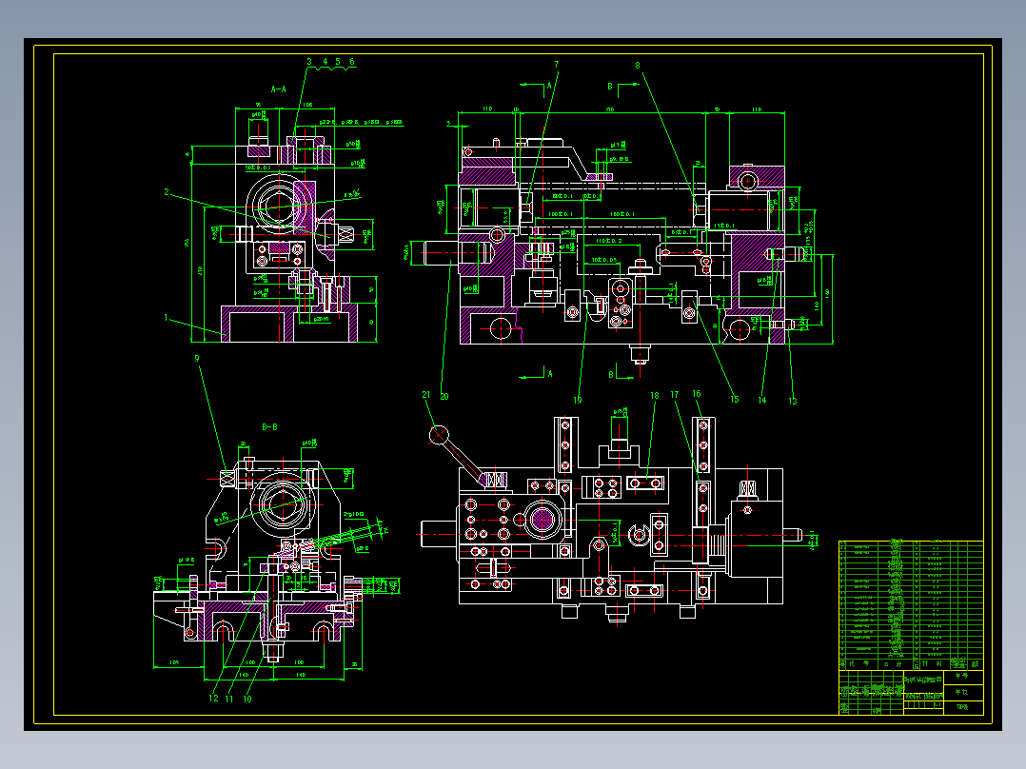Pick callout number 3 above section A-A

(x=309, y=62)
